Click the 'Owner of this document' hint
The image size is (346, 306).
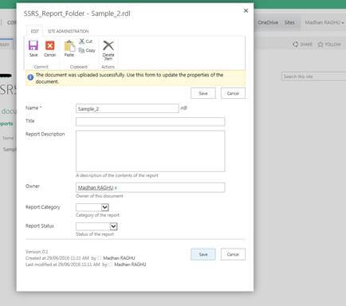click(100, 196)
